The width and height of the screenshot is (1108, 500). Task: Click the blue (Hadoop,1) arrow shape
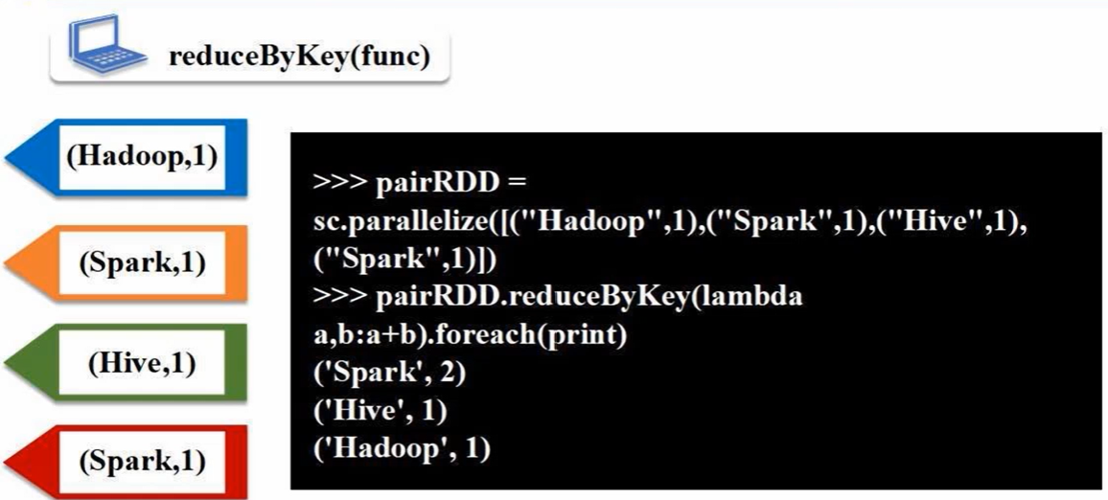127,157
